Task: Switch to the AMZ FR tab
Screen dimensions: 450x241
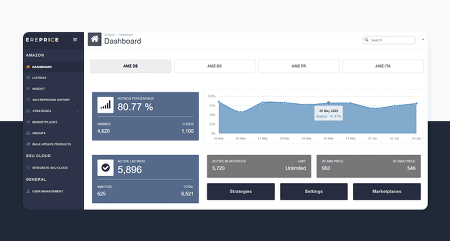Action: coord(299,66)
